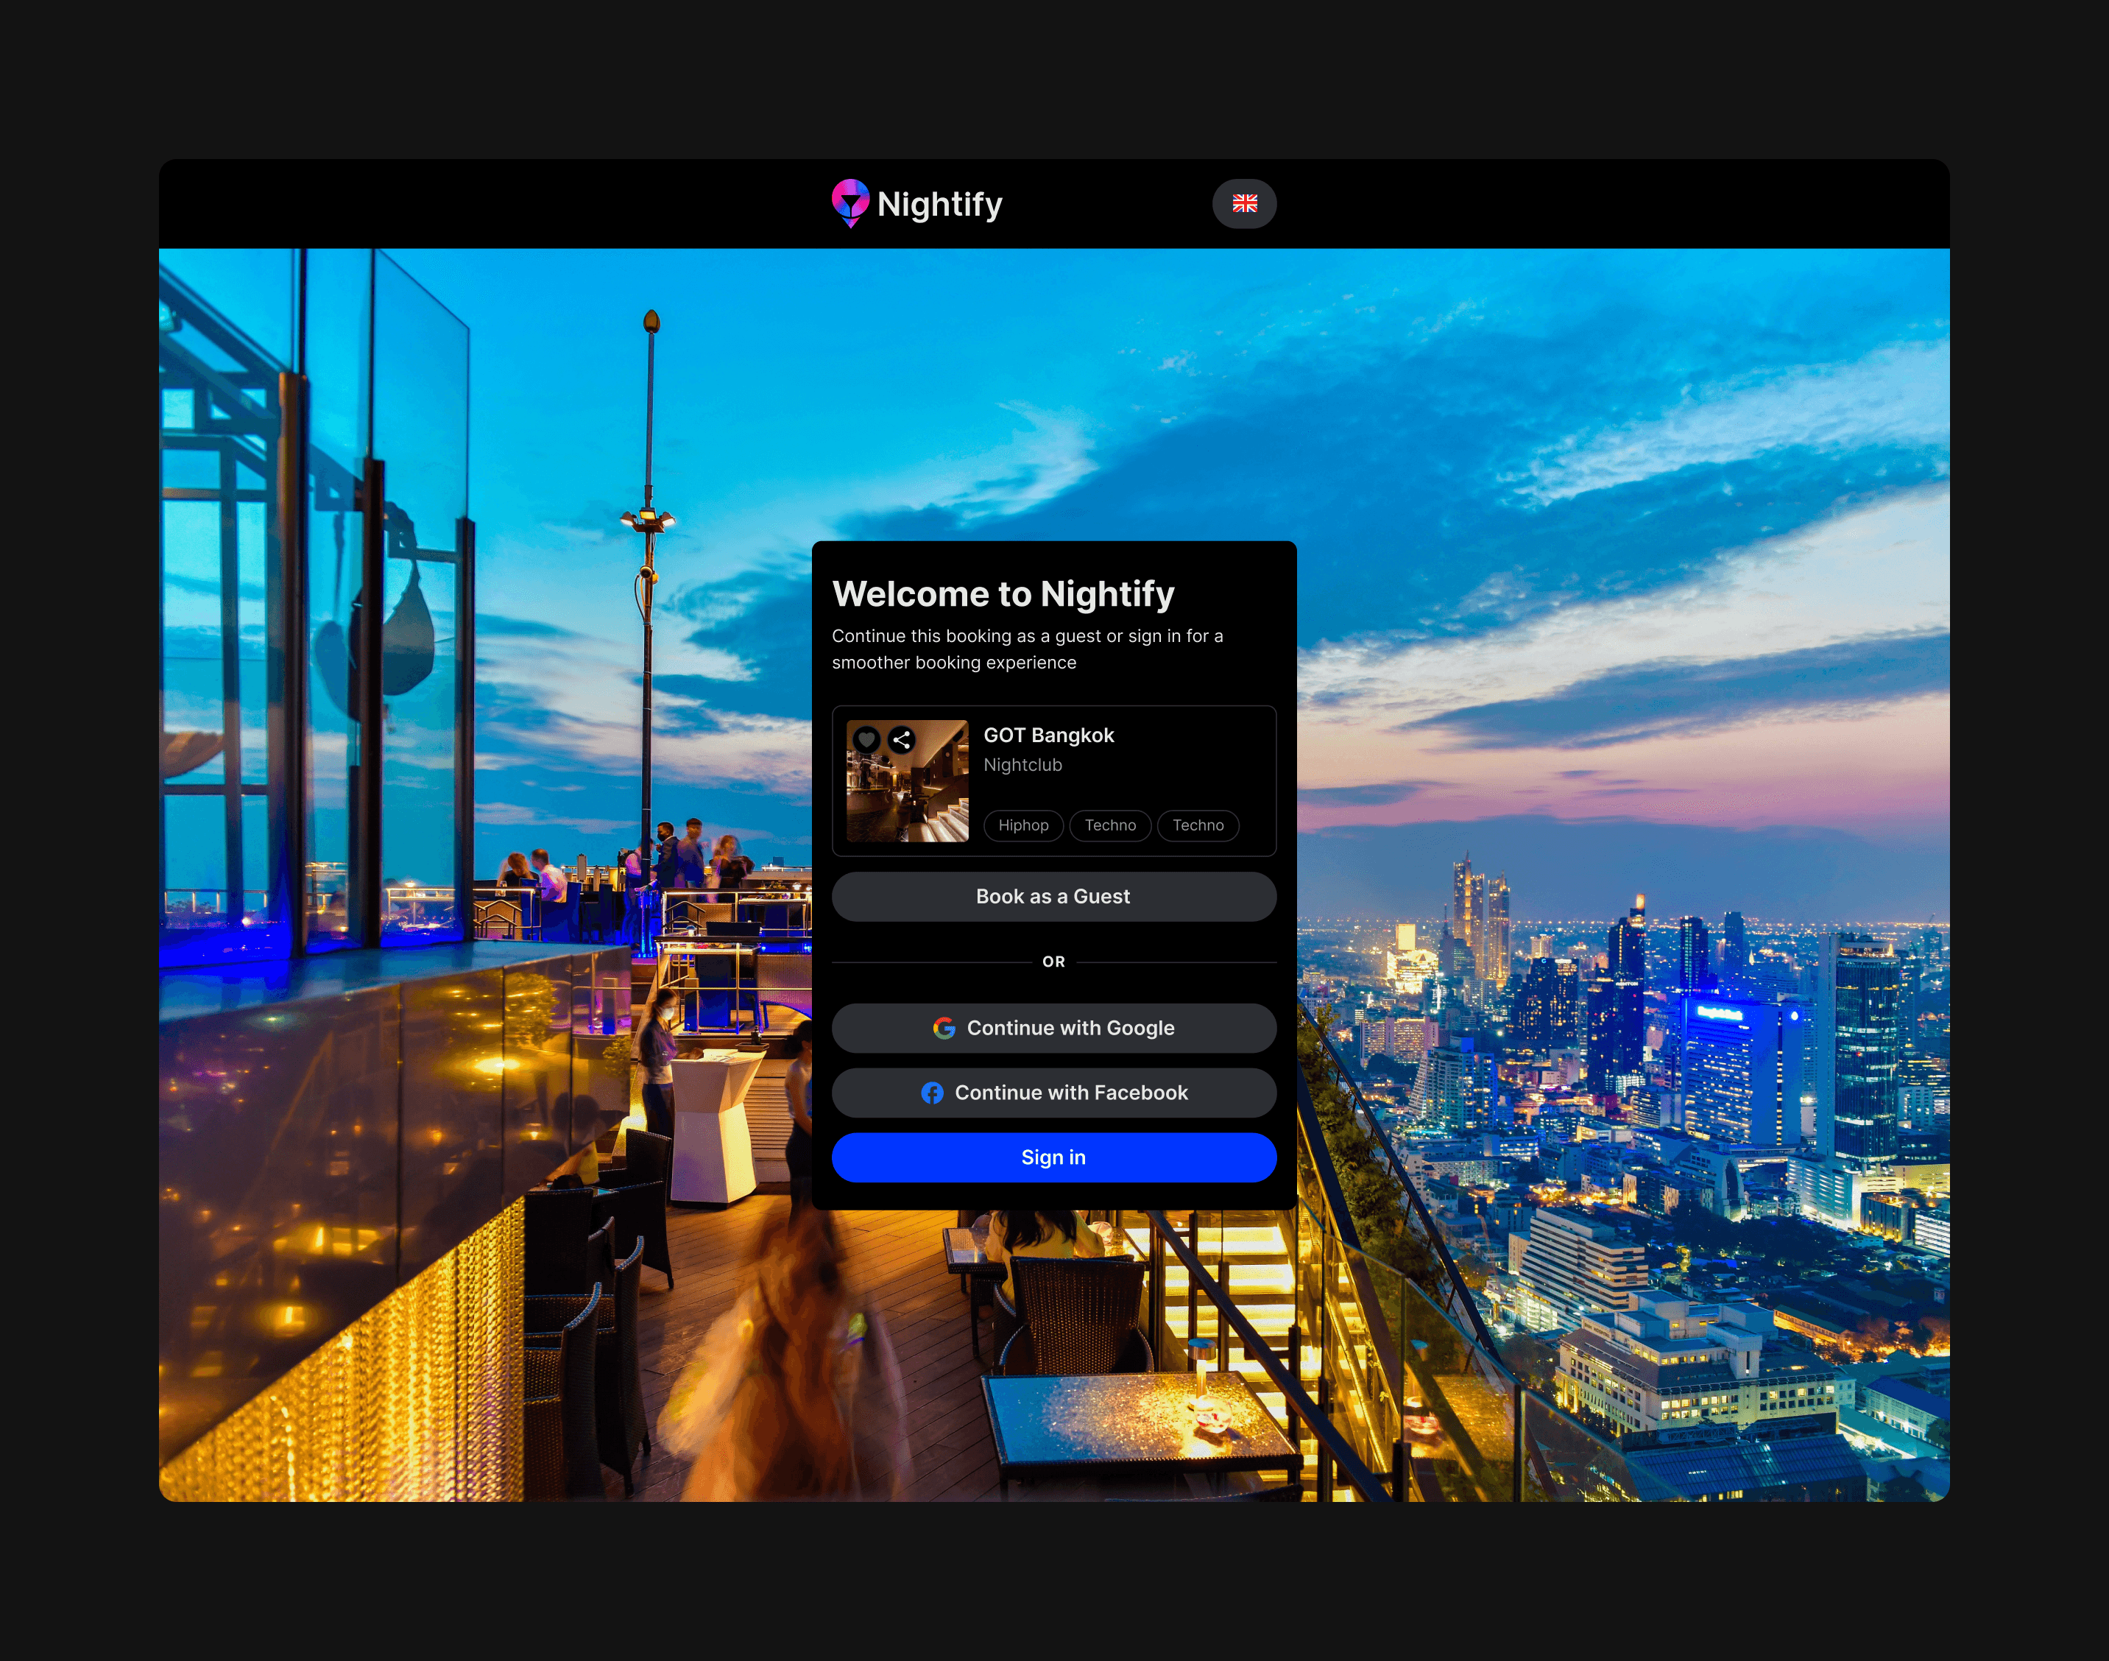Click Continue with Google
Viewport: 2109px width, 1661px height.
pos(1054,1027)
